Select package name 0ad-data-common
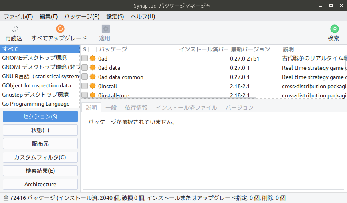The height and width of the screenshot is (203, 347). coord(121,77)
